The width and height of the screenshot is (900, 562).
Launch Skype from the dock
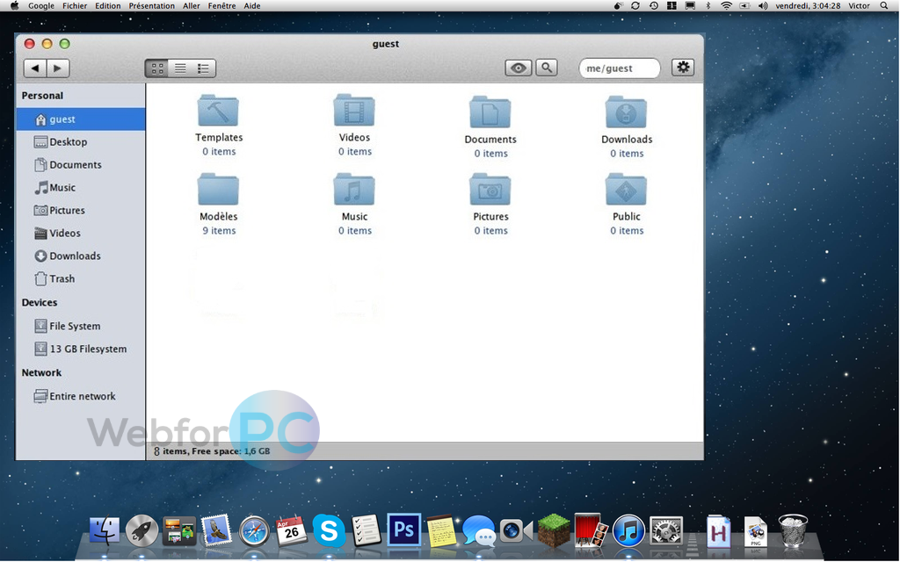point(329,531)
